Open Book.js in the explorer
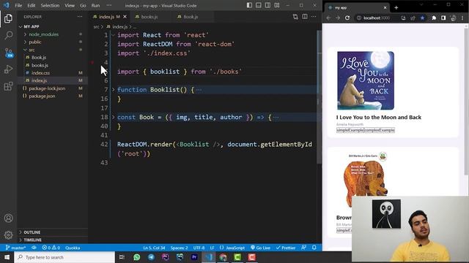The image size is (469, 263). click(39, 58)
